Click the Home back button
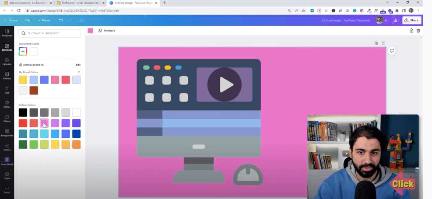Image resolution: width=432 pixels, height=199 pixels. tap(11, 20)
